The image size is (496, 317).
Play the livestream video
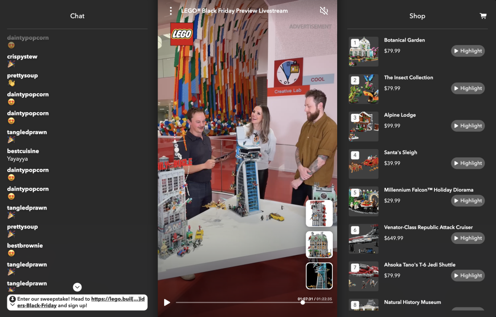167,302
